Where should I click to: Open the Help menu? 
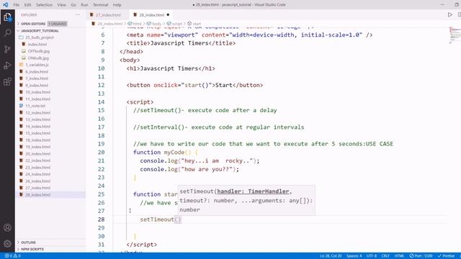tap(117, 5)
